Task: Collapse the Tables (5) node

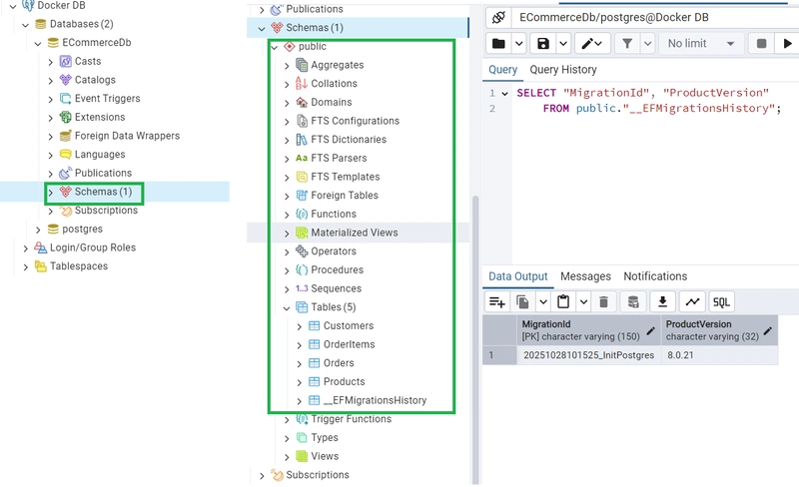Action: [287, 307]
